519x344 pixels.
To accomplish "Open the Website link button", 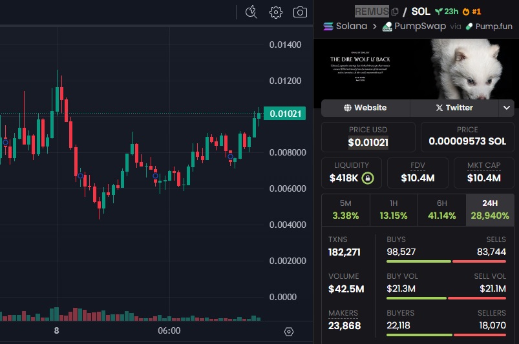I will (x=365, y=108).
